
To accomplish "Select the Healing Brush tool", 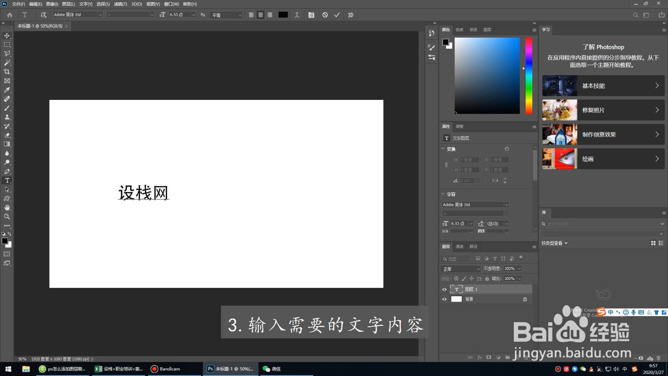I will tap(7, 99).
